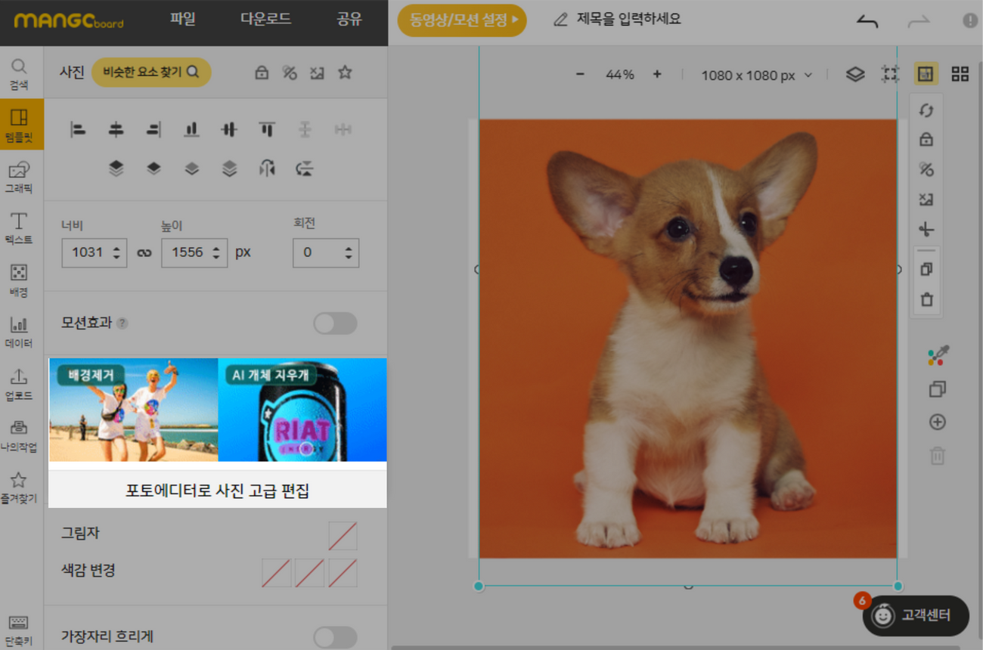Turn on 가장자리 흐리게 toggle
The image size is (983, 650).
click(x=335, y=636)
